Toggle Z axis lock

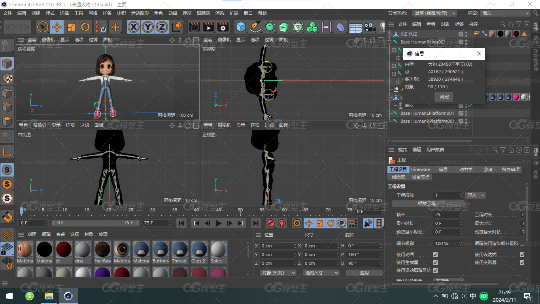[162, 27]
